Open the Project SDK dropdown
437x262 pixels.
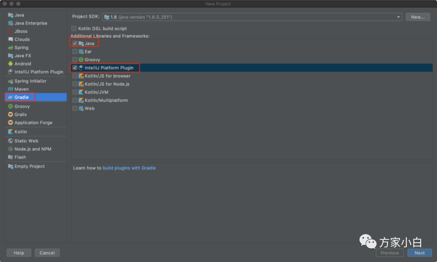click(x=252, y=17)
